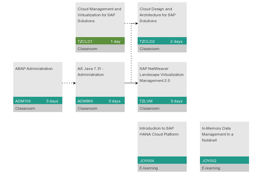Click the Classroom label under ADM100
This screenshot has width=256, height=176.
click(x=25, y=108)
